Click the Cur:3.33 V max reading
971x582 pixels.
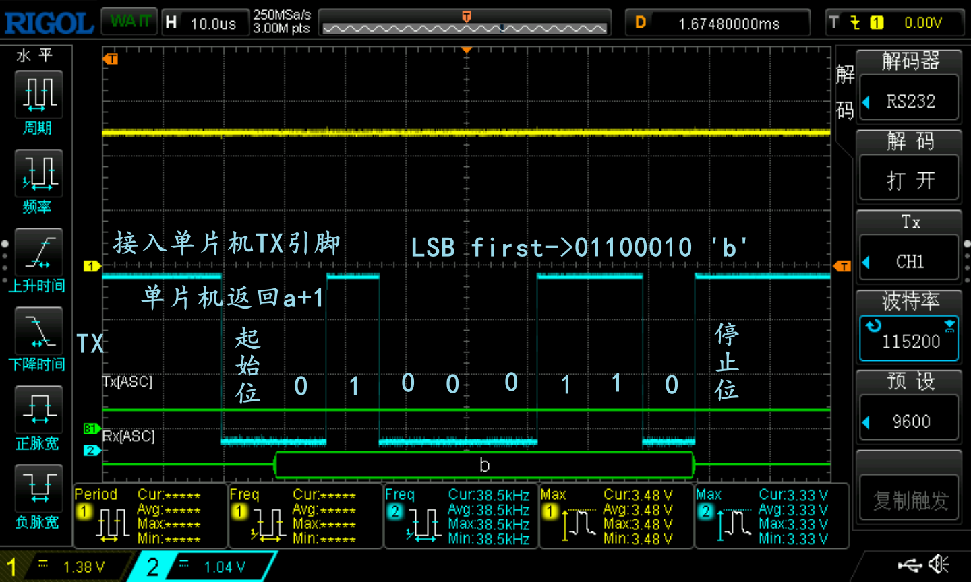(794, 495)
